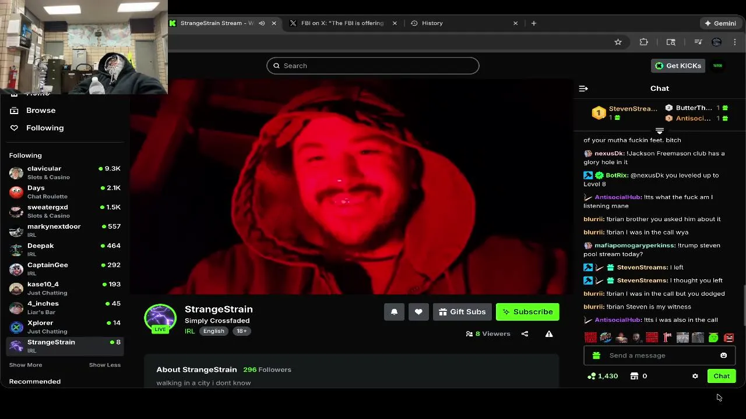This screenshot has height=419, width=746.
Task: Select the green face emote
Action: [x=713, y=338]
